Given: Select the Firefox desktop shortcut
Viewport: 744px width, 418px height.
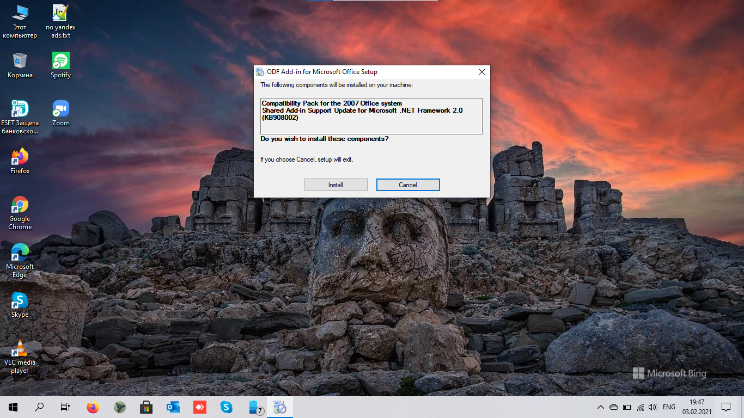Looking at the screenshot, I should 20,161.
